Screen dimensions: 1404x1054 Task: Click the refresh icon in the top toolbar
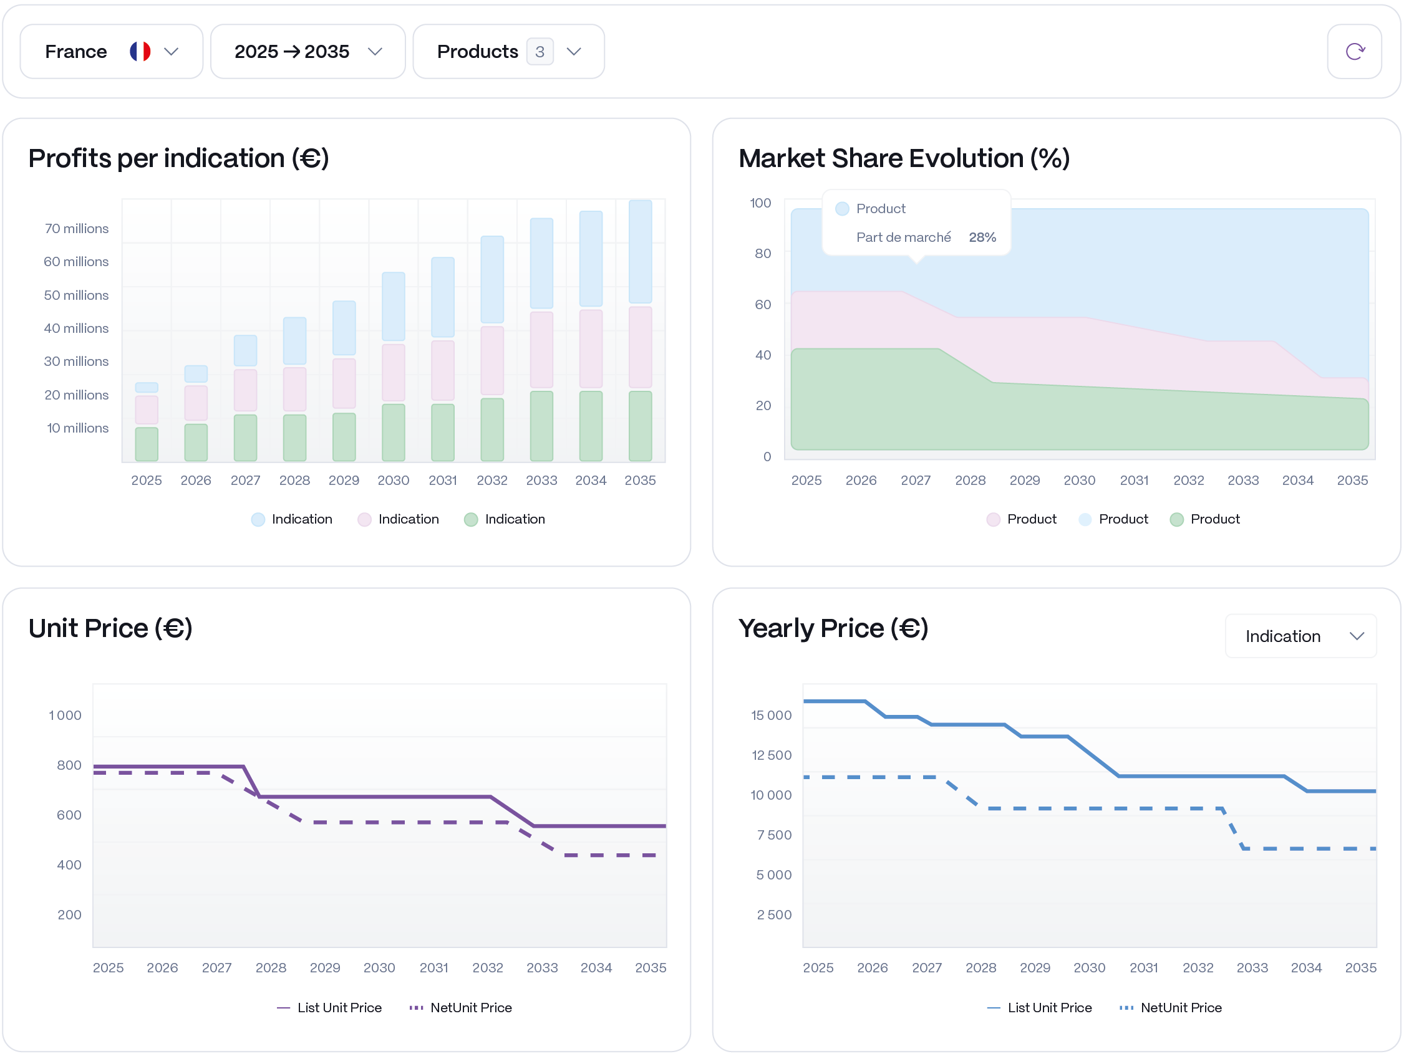1355,51
